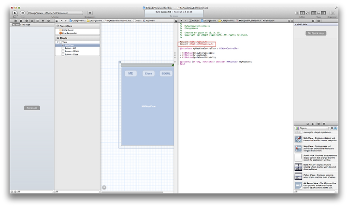Open MyMapViewController.h breadcrumb
The image size is (348, 207).
coord(248,21)
